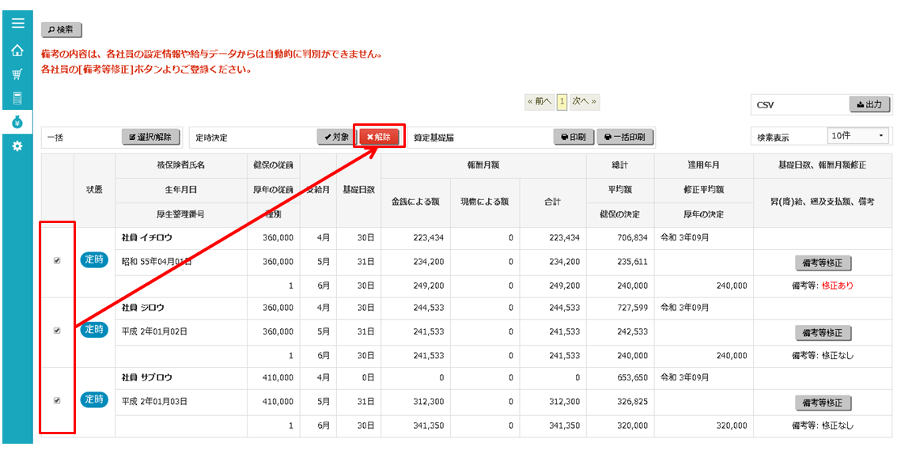The image size is (901, 454).
Task: Open the hamburger menu in sidebar
Action: [17, 23]
